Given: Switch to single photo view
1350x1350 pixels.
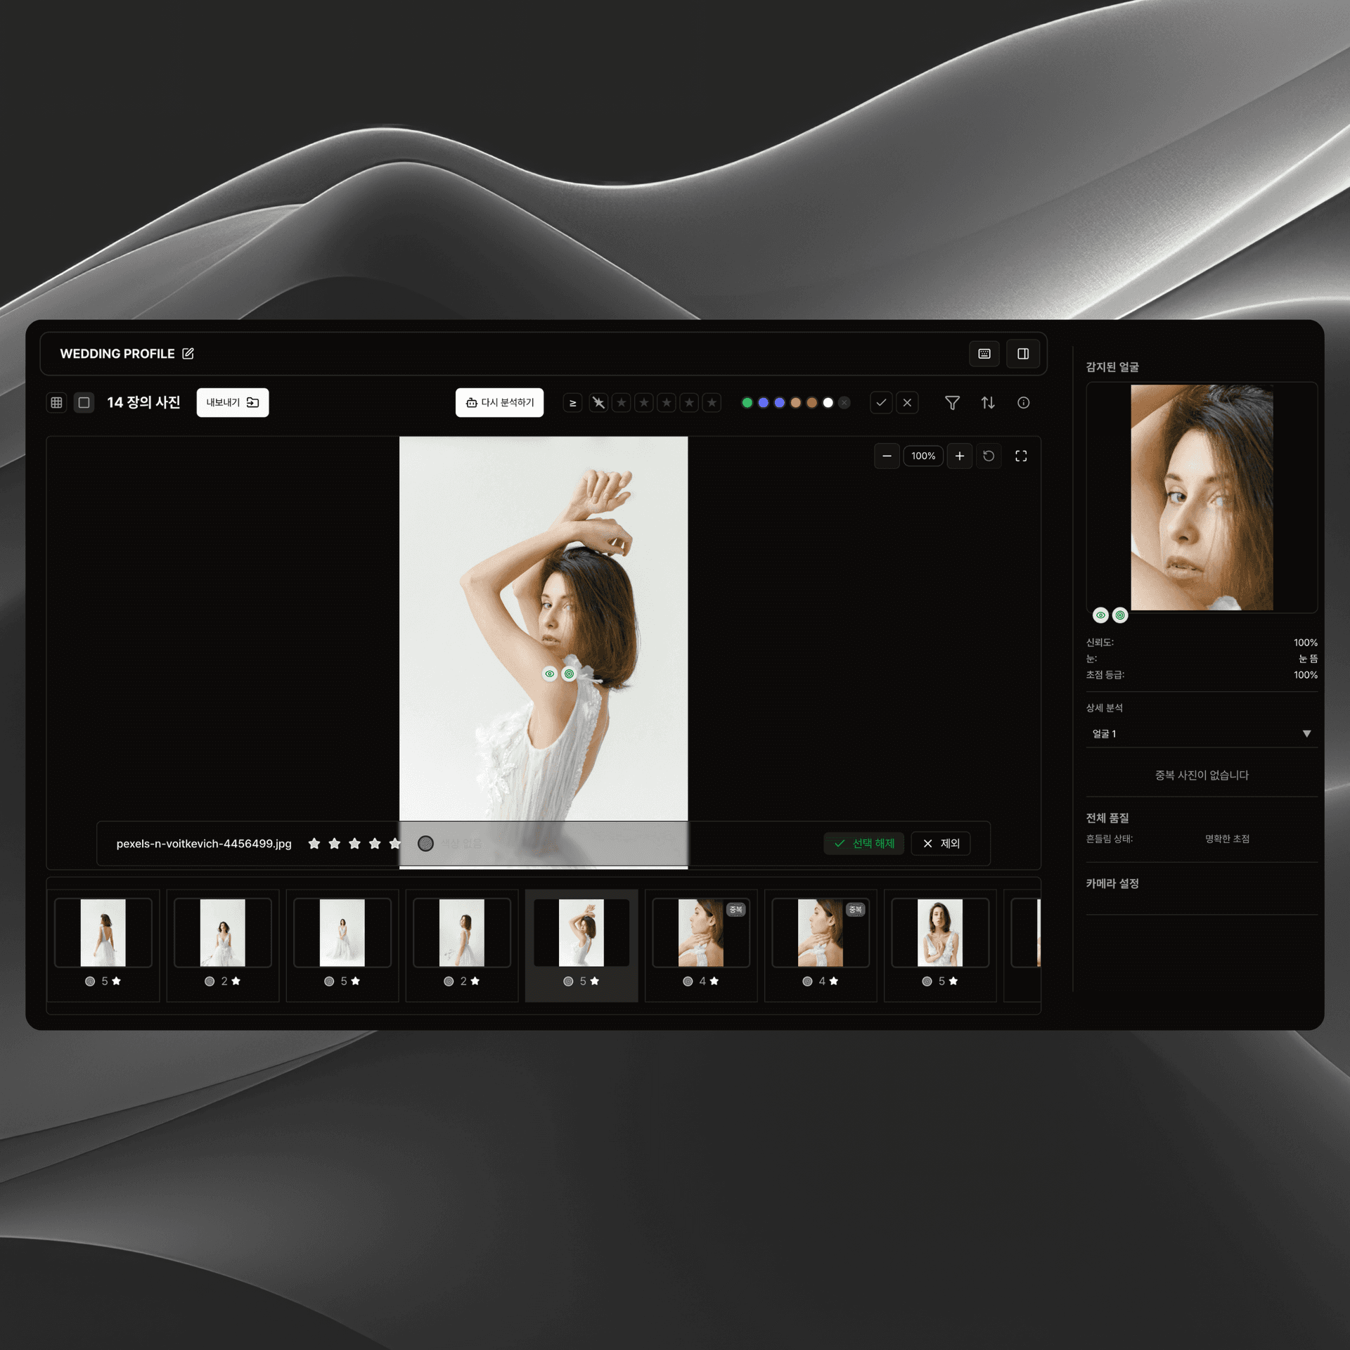Looking at the screenshot, I should (84, 402).
